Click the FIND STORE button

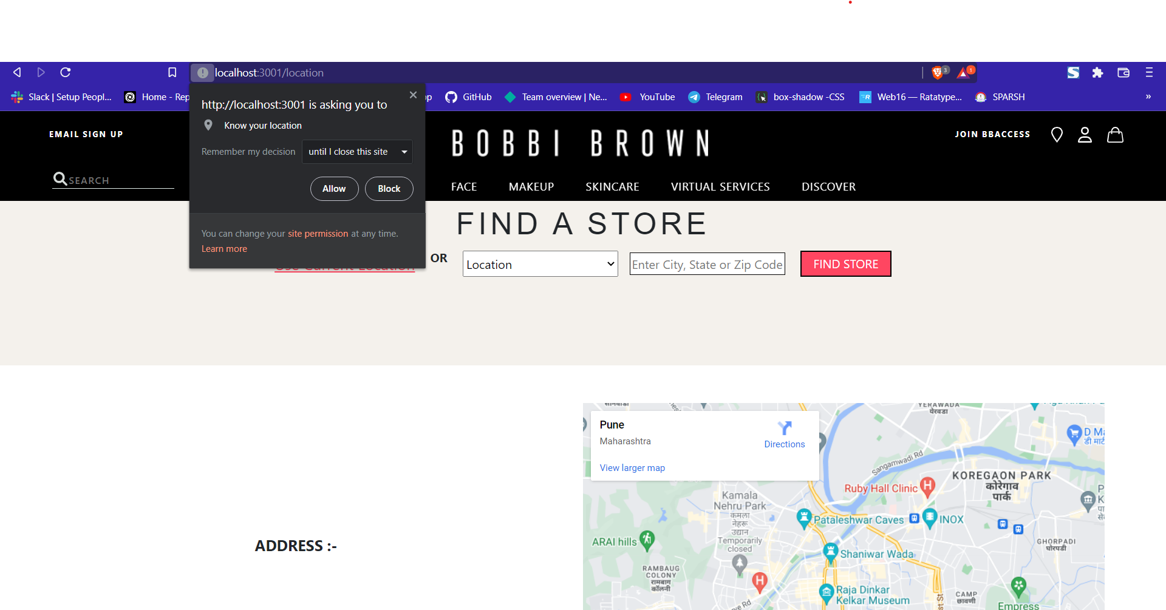click(846, 264)
